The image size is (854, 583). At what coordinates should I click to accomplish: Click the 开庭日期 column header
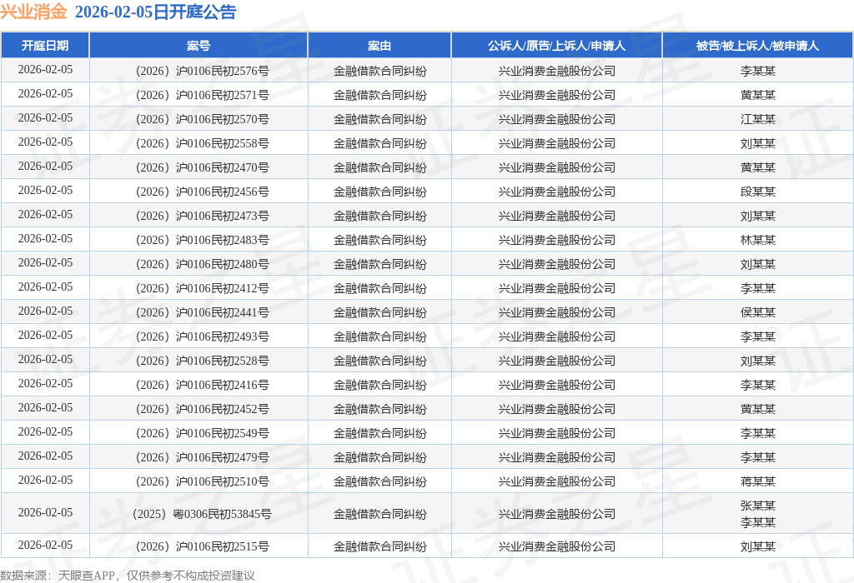point(45,46)
